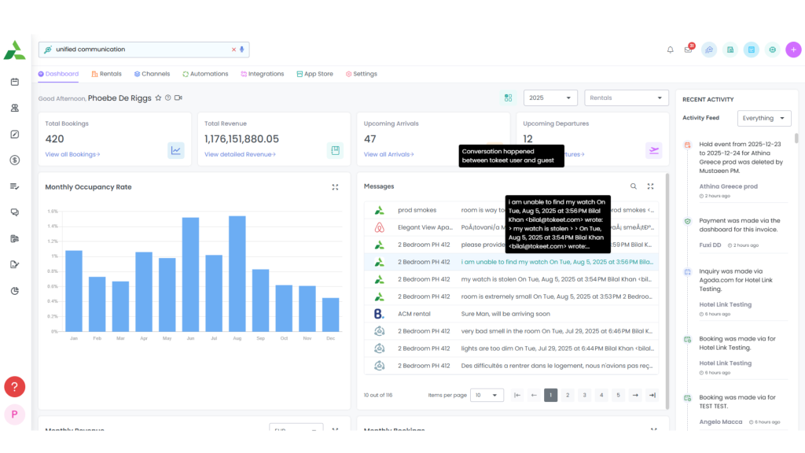
Task: Search messages with magnifier icon
Action: (x=634, y=186)
